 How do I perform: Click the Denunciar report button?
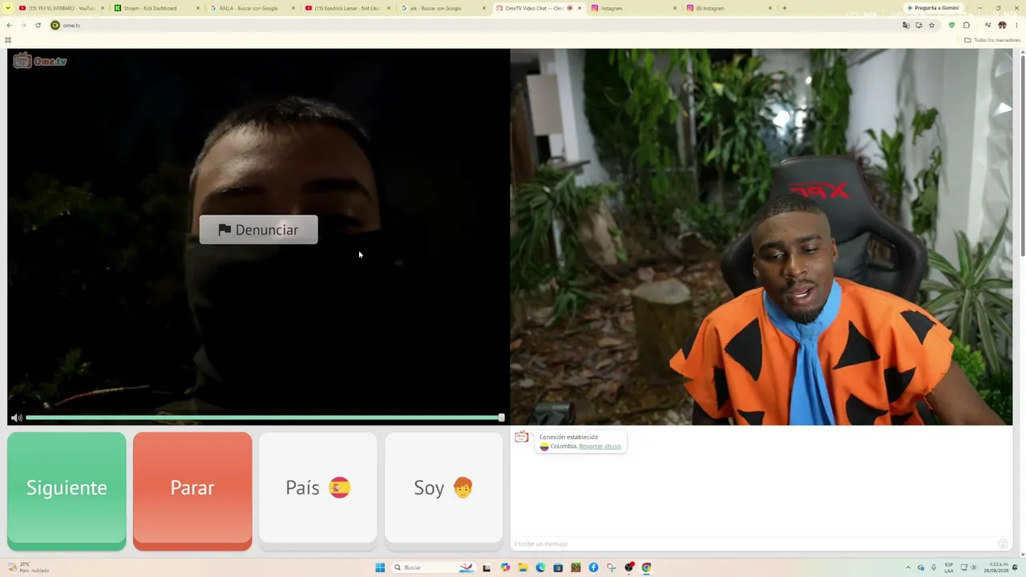click(258, 230)
